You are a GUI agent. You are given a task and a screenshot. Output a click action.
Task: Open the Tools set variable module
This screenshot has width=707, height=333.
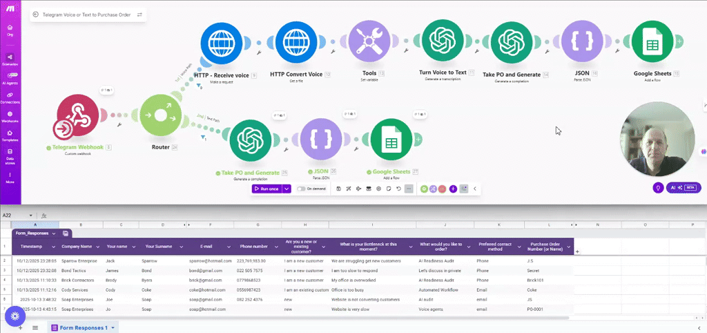(x=369, y=42)
